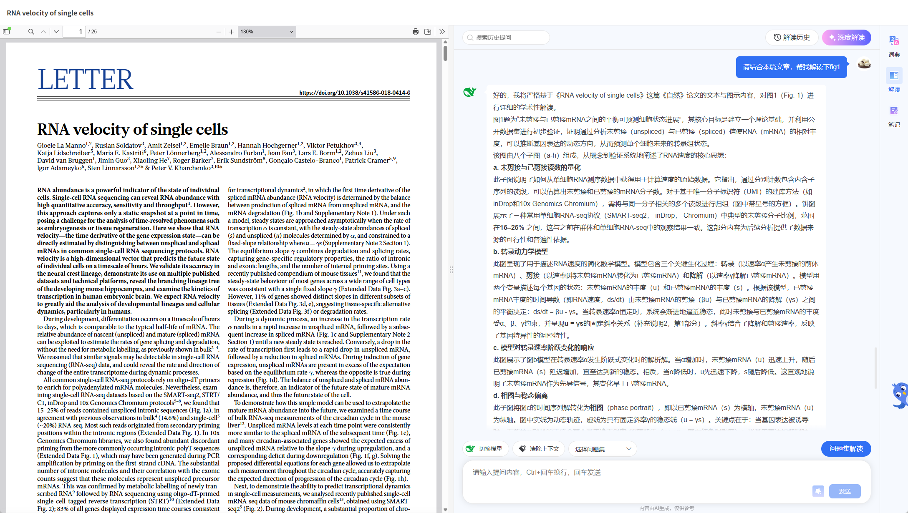Click the PDF vertical scrollbar thumb
This screenshot has height=513, width=908.
445,53
